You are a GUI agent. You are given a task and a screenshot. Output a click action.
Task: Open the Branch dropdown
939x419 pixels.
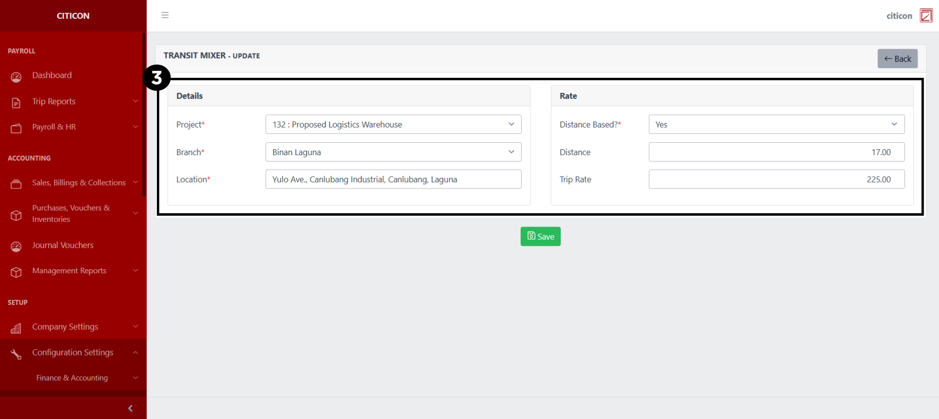(393, 152)
